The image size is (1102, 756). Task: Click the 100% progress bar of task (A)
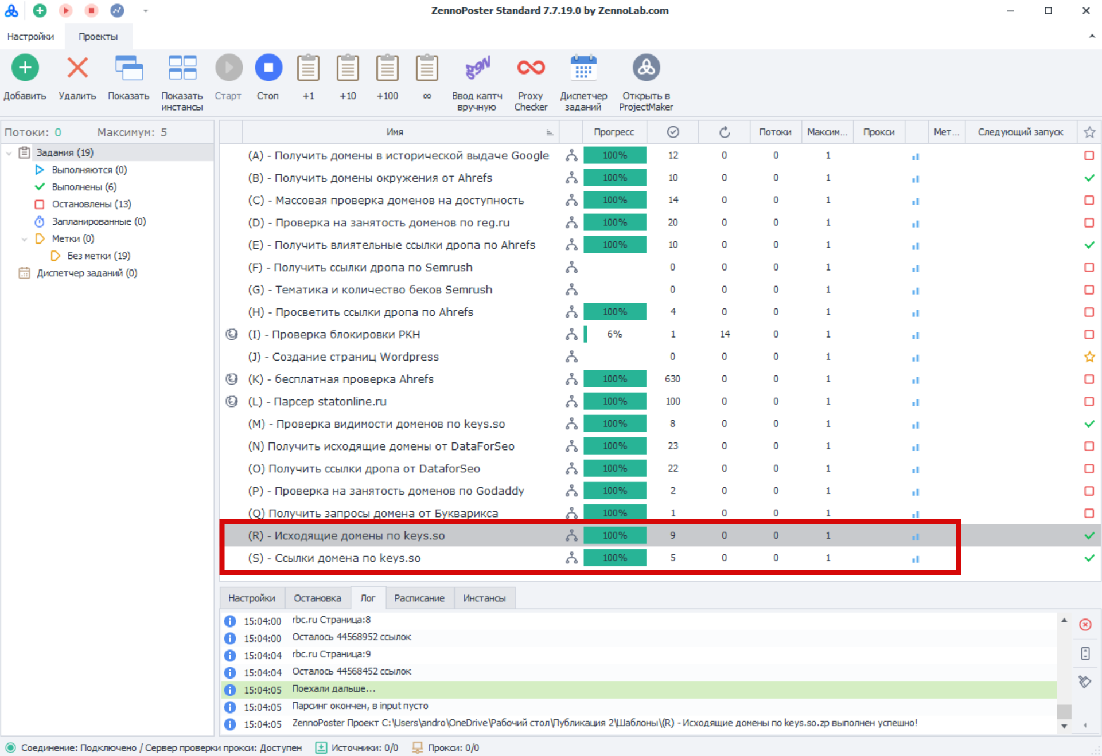click(615, 155)
